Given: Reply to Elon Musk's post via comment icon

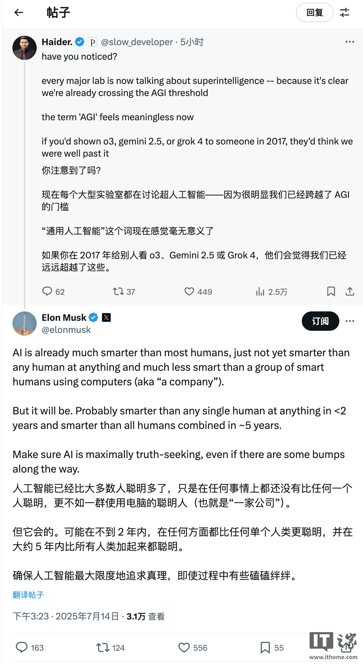Looking at the screenshot, I should [22, 647].
